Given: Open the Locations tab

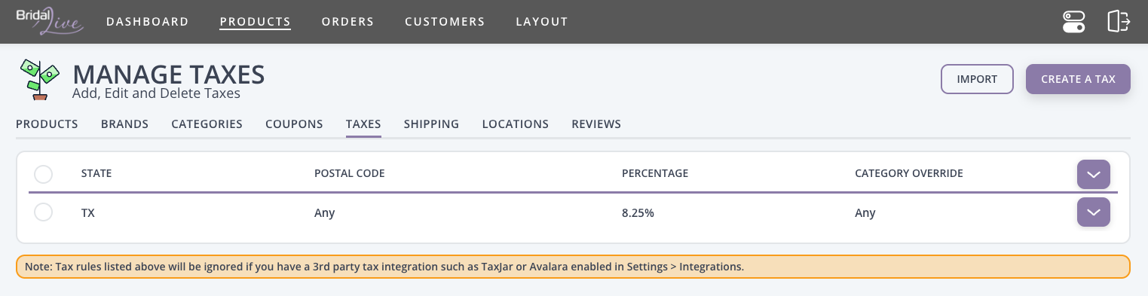Looking at the screenshot, I should pos(516,124).
